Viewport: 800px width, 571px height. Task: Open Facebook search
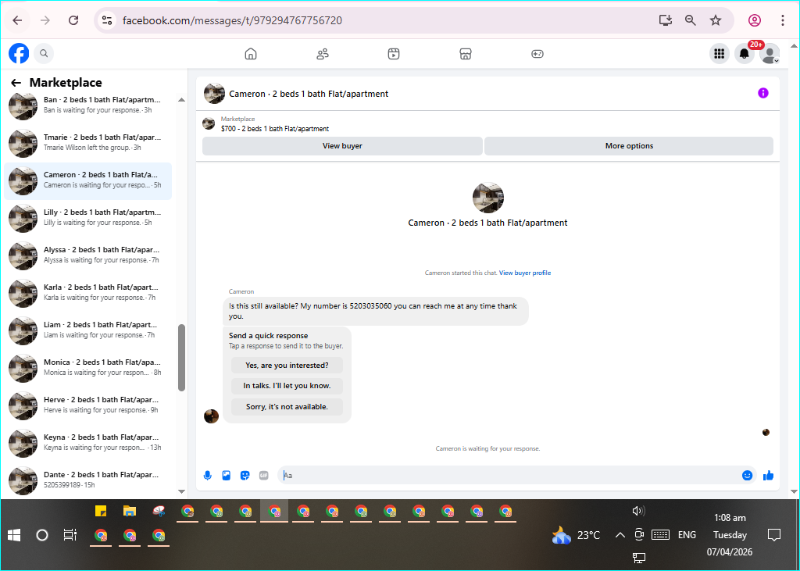click(44, 53)
